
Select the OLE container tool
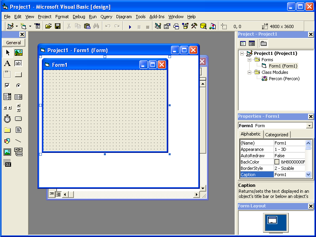pos(8,163)
